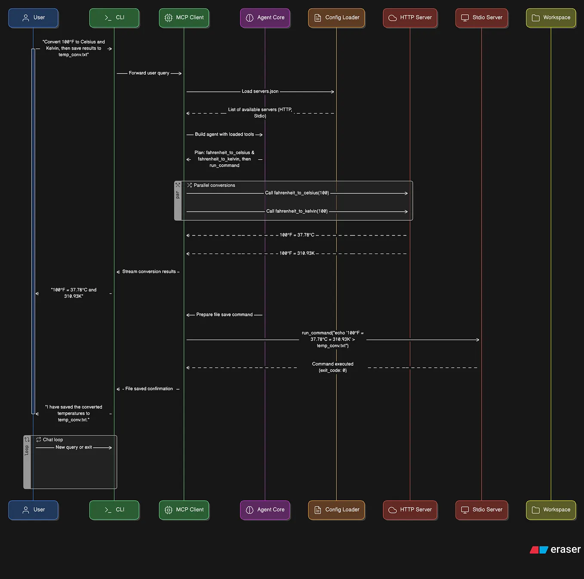Click the HTTP Server cloud icon
This screenshot has width=584, height=579.
pos(393,18)
